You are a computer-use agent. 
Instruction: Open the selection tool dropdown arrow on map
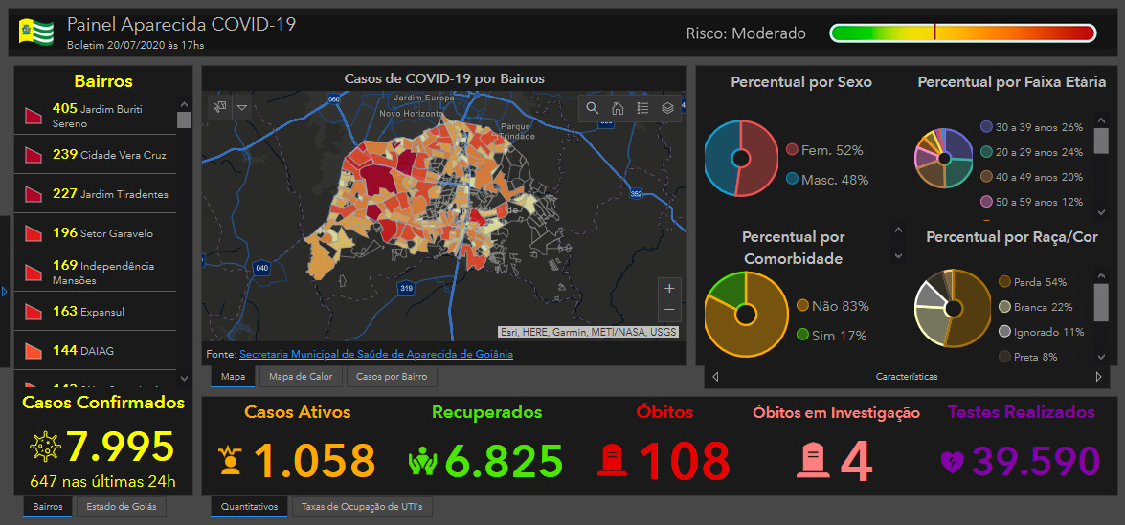click(242, 107)
